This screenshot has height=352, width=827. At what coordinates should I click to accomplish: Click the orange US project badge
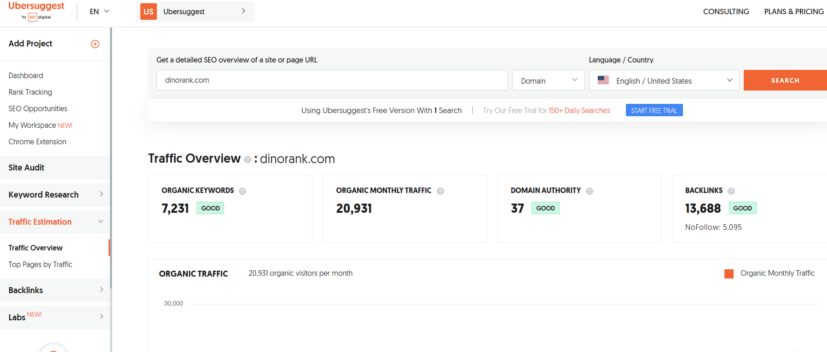coord(148,11)
